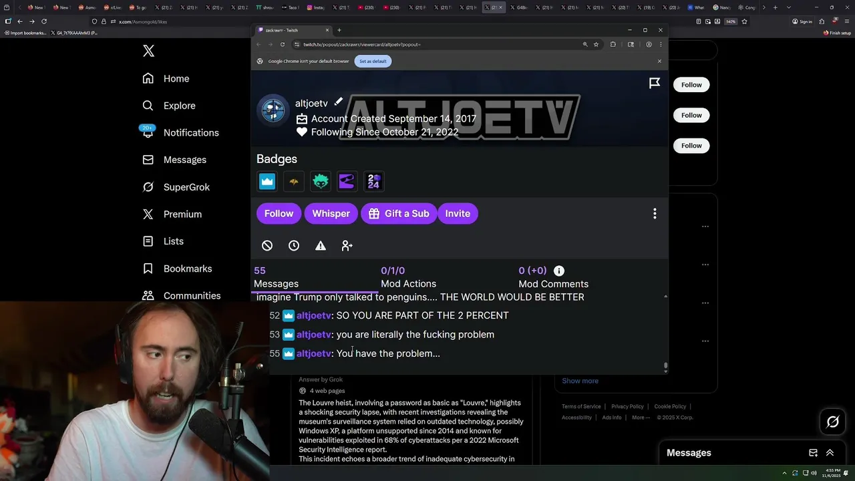Open the Firefox hamburger menu
The height and width of the screenshot is (481, 855).
click(846, 21)
